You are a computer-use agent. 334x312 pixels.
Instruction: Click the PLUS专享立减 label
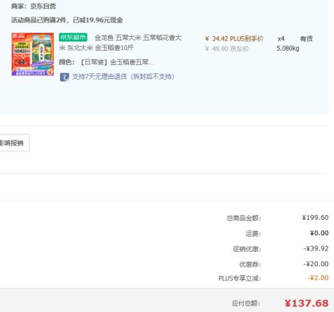[240, 279]
